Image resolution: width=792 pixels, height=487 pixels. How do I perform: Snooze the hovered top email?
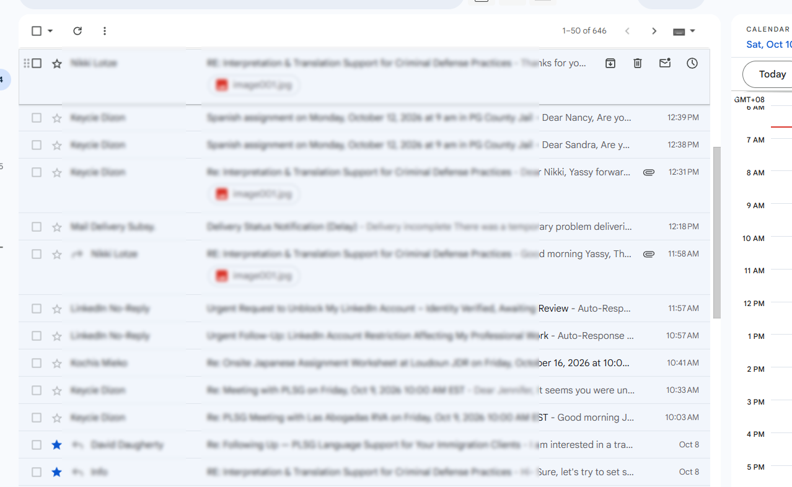(x=692, y=63)
